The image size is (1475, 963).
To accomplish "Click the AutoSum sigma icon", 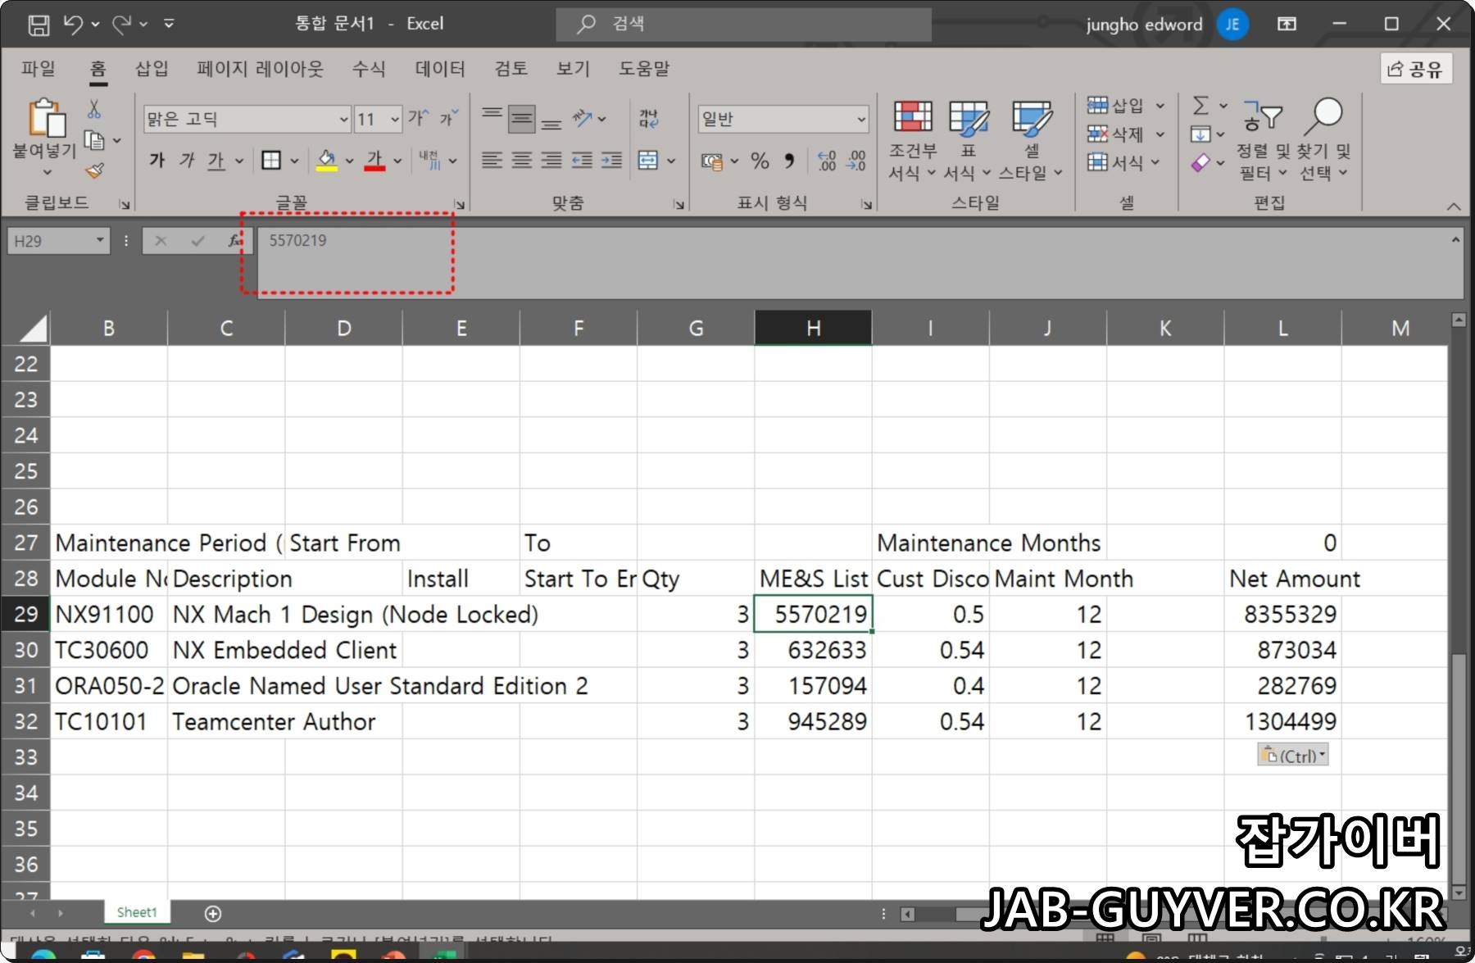I will pos(1200,105).
